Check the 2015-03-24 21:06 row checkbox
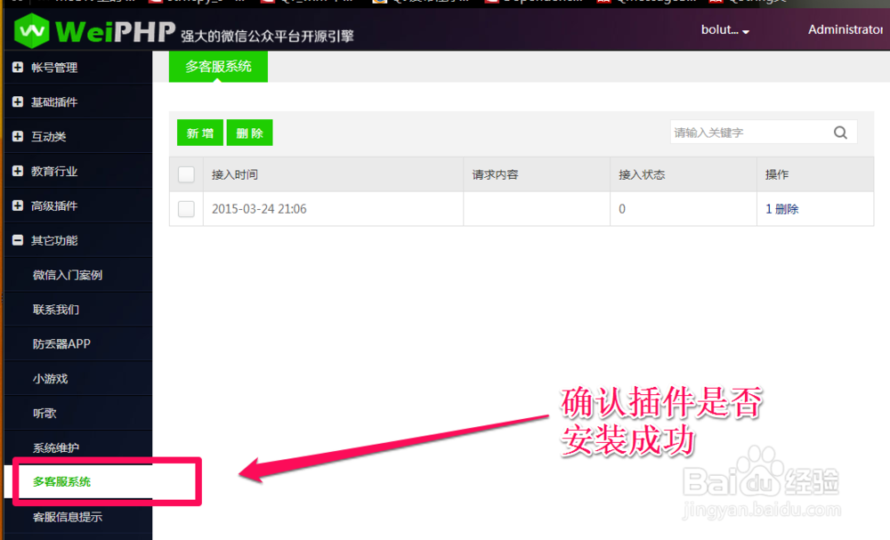 pyautogui.click(x=186, y=209)
